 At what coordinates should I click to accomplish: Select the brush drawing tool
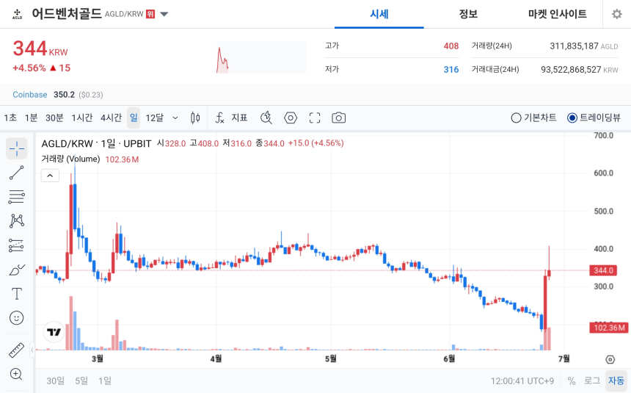tap(16, 270)
